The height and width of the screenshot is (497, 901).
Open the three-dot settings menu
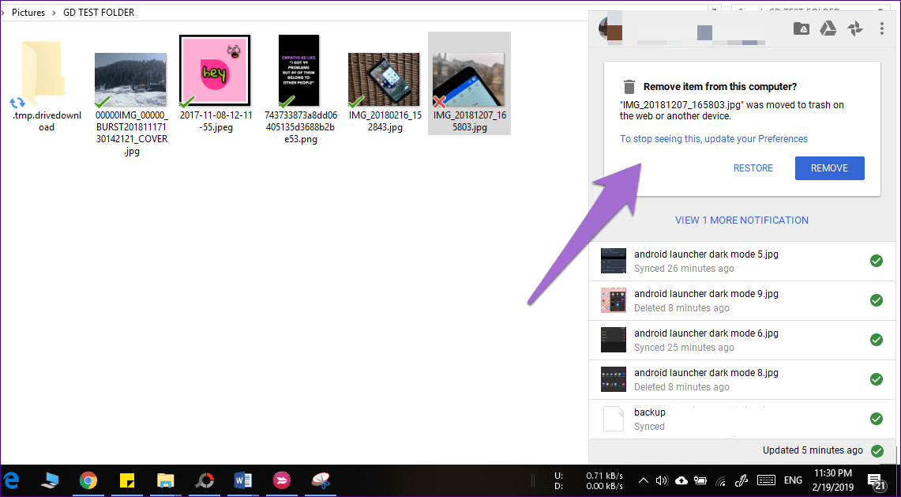(881, 29)
